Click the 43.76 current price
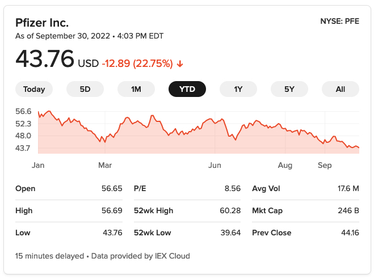374x279 pixels. click(x=45, y=59)
